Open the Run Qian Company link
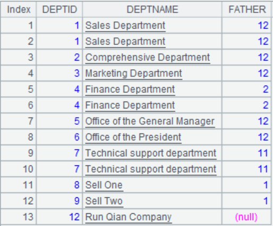The width and height of the screenshot is (273, 226). 129,217
